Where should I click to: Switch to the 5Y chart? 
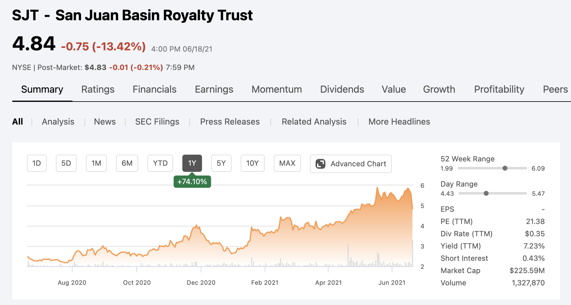(x=221, y=163)
